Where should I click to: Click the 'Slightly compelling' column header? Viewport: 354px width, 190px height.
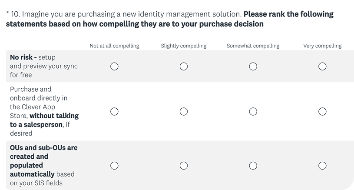pos(184,46)
